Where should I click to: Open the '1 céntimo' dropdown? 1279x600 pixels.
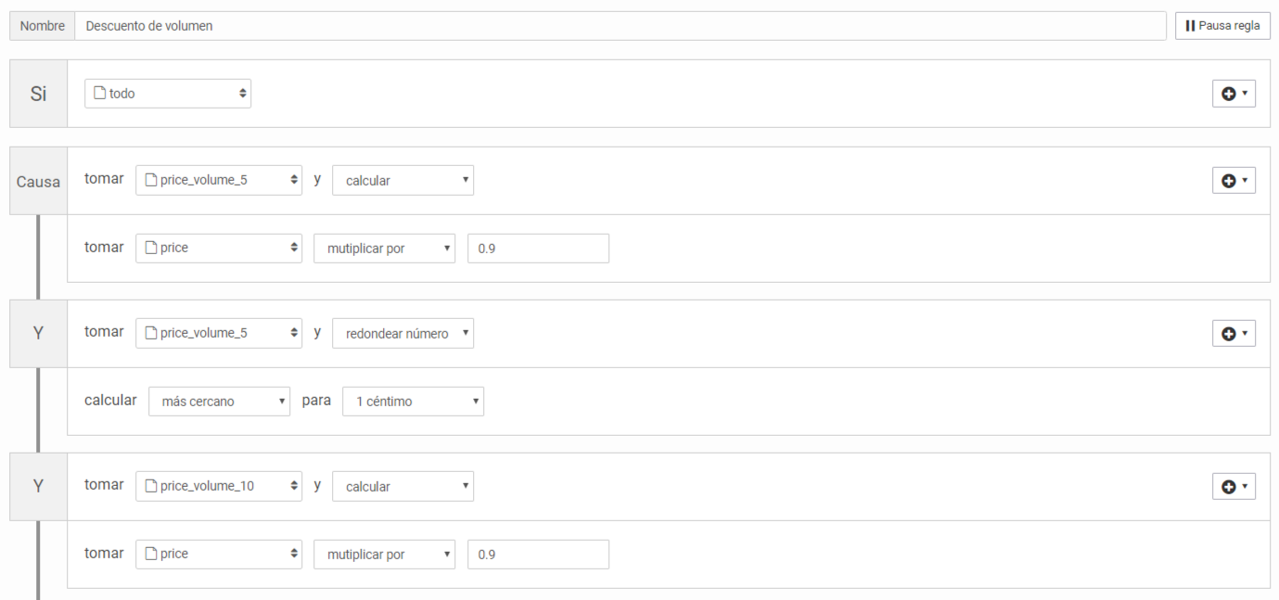pos(413,402)
